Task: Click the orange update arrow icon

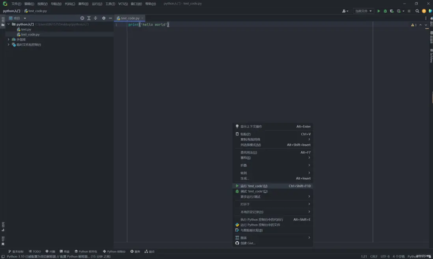Action: [x=424, y=11]
